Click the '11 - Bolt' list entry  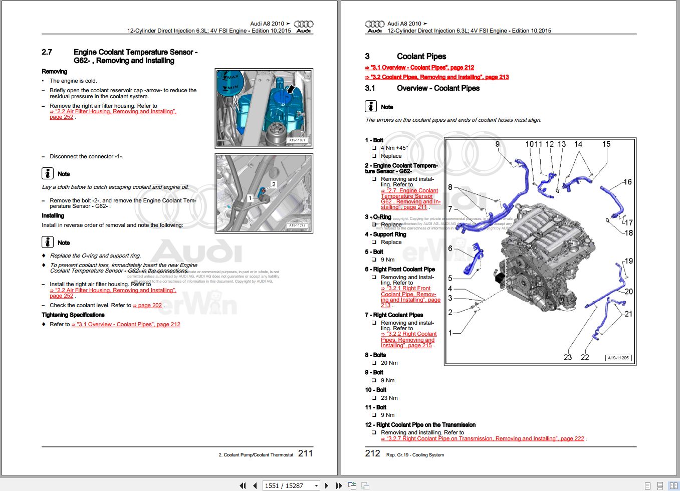[x=375, y=407]
